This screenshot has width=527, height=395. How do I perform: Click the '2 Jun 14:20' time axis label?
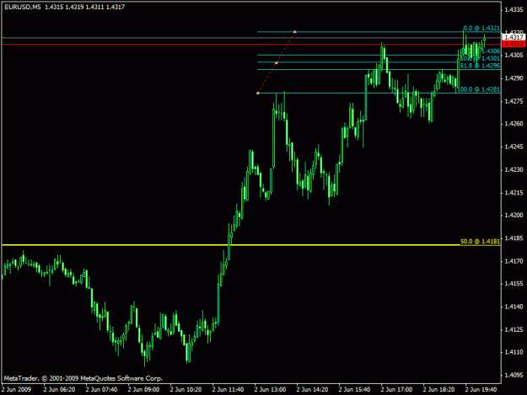312,389
